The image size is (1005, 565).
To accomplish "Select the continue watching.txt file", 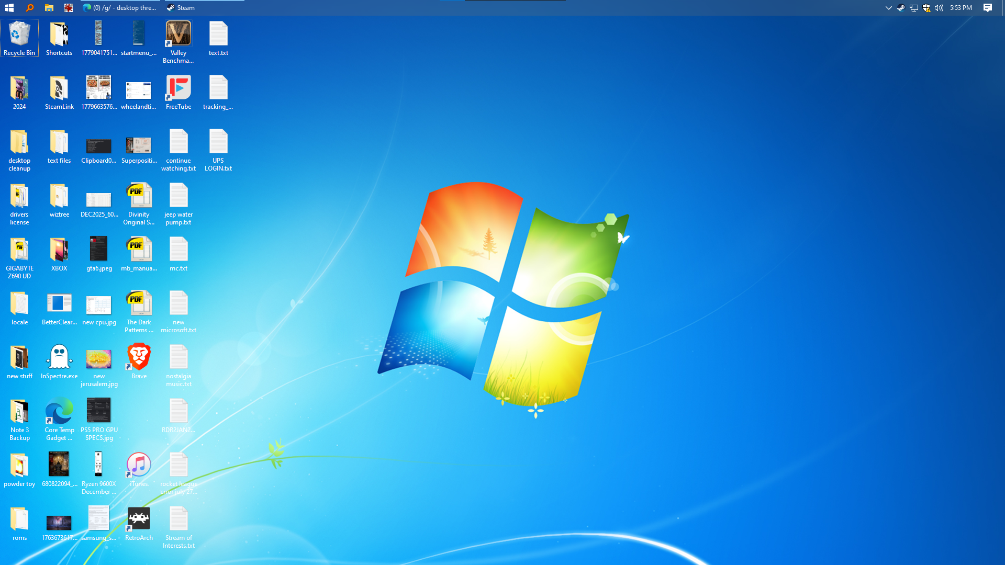I will pos(178,150).
